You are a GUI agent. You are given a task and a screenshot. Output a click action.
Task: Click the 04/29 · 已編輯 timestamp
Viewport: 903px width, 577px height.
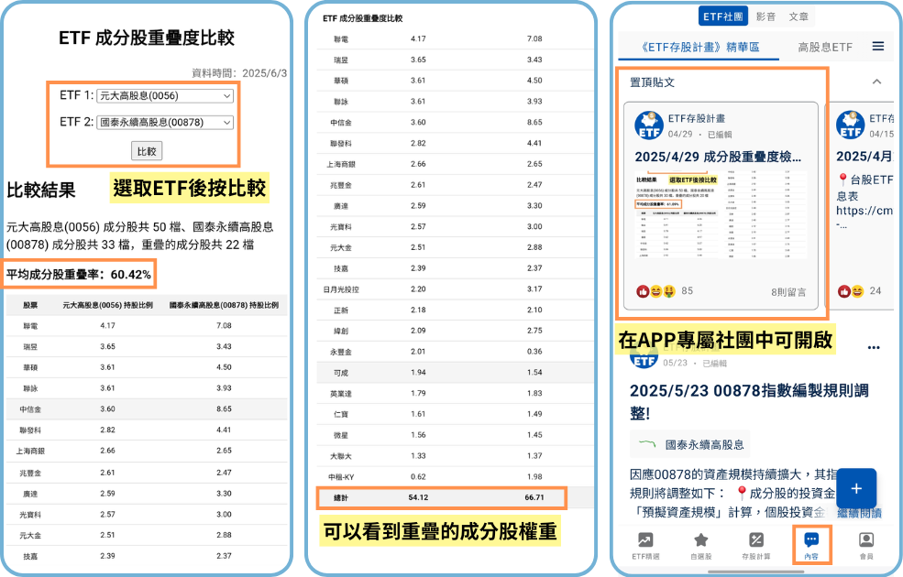(699, 134)
